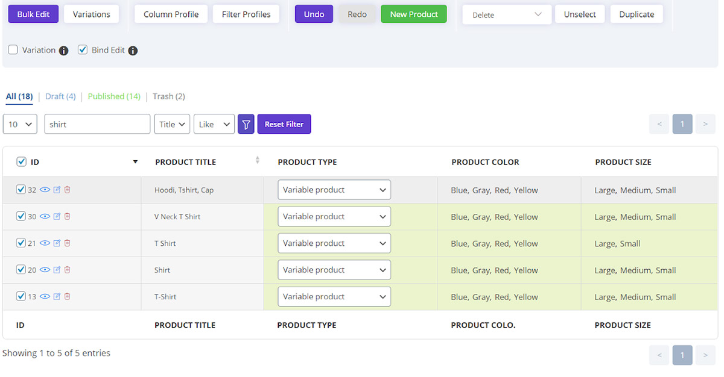Image resolution: width=724 pixels, height=377 pixels.
Task: Open Filter Profiles
Action: click(x=246, y=14)
